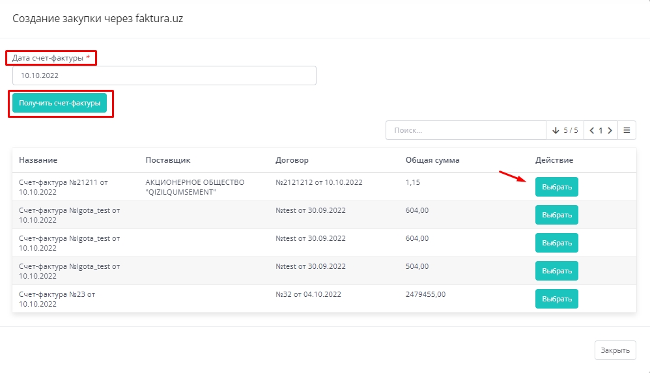Select the second №lgota_test invoice for 604,00
The height and width of the screenshot is (373, 650).
[556, 243]
